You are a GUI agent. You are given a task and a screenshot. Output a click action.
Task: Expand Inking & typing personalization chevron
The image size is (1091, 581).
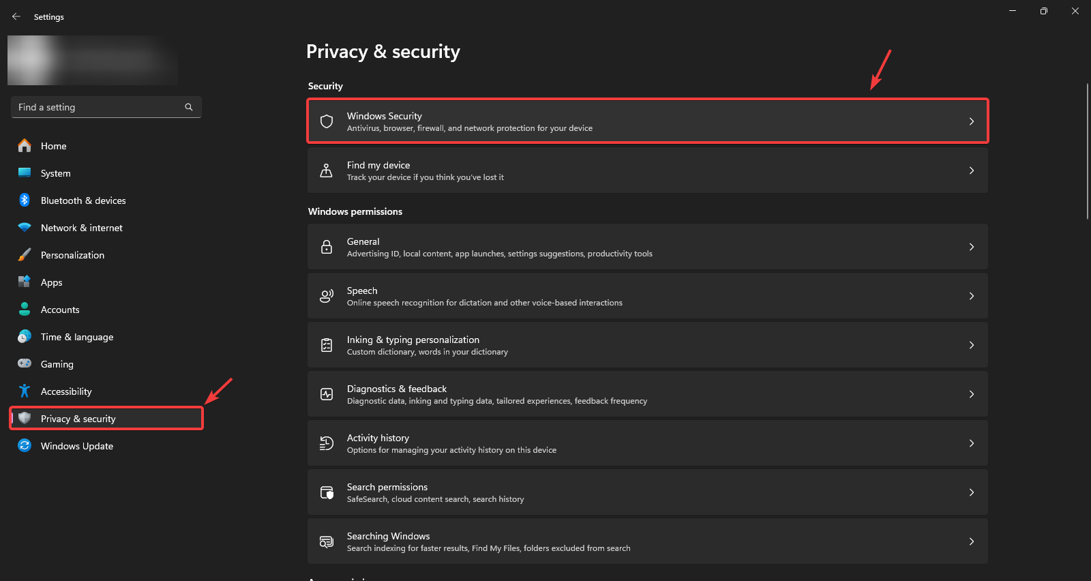[972, 345]
